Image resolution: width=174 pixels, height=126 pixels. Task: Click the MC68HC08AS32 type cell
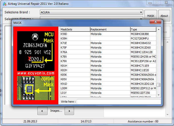pos(143,43)
